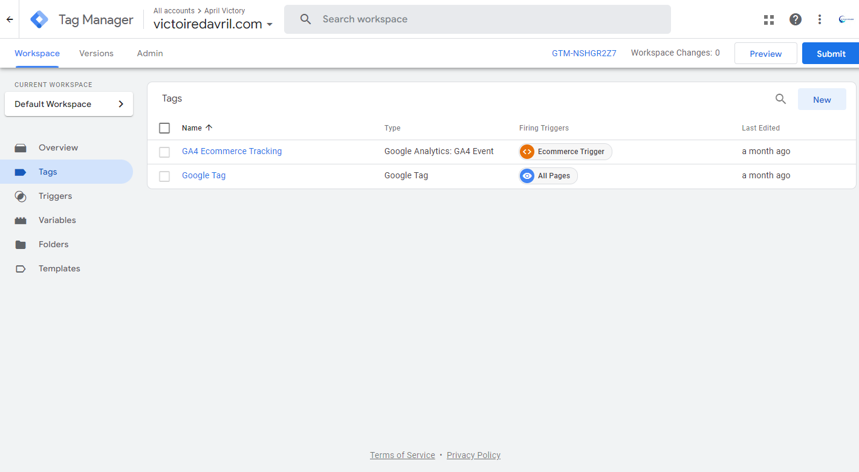The width and height of the screenshot is (859, 472).
Task: Click the sort arrow next to Name
Action: pyautogui.click(x=209, y=128)
